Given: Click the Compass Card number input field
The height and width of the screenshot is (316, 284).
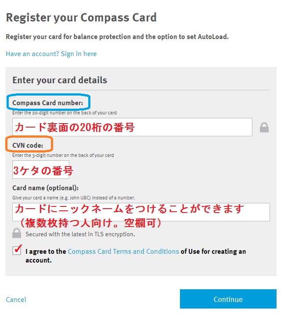Looking at the screenshot, I should click(x=132, y=127).
